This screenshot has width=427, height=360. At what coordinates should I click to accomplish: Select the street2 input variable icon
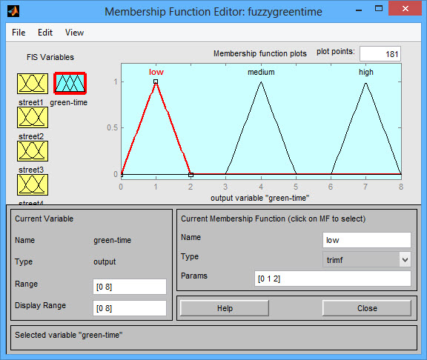(33, 117)
